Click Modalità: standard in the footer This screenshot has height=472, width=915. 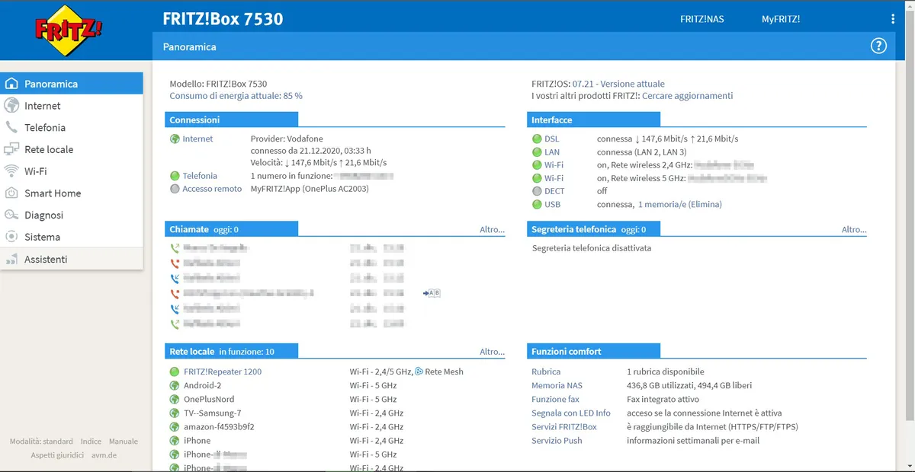(41, 441)
